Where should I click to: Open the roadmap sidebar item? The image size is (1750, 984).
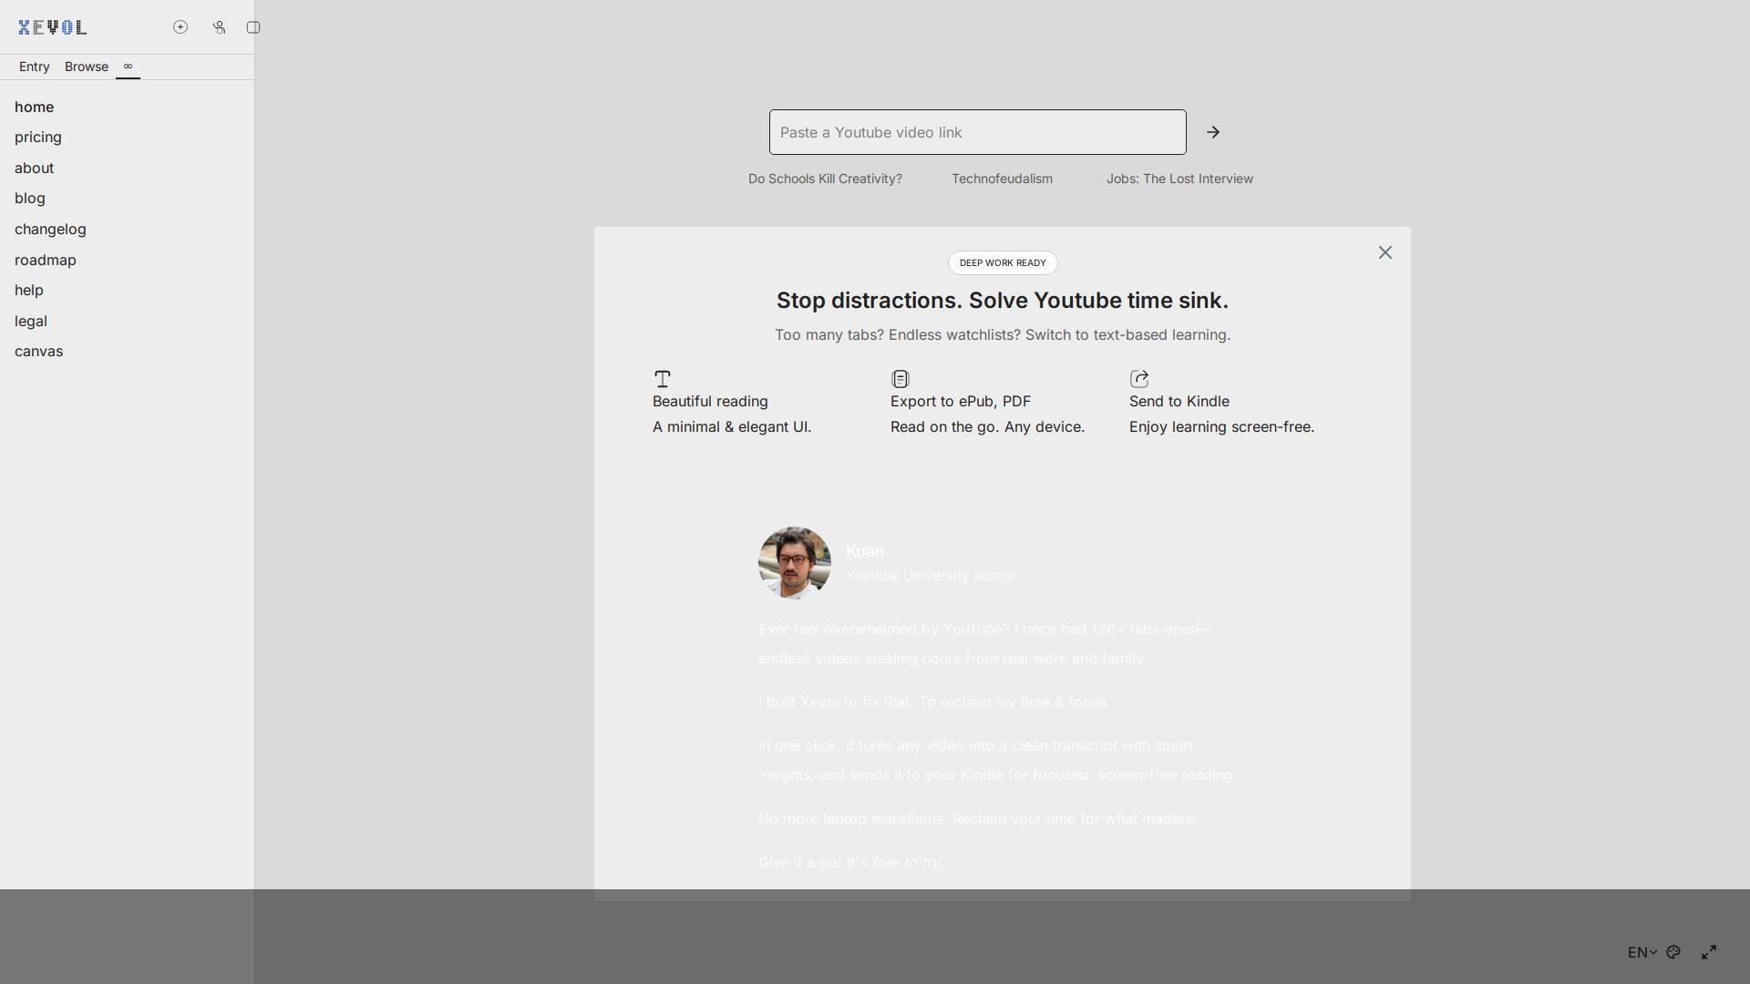[x=46, y=260]
